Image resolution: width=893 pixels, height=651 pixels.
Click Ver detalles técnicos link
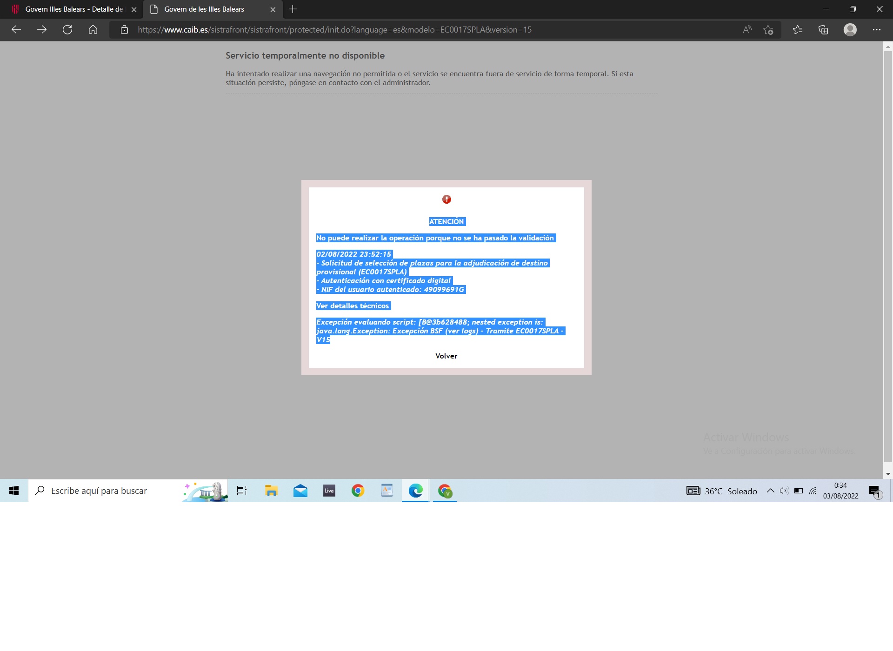(x=353, y=306)
